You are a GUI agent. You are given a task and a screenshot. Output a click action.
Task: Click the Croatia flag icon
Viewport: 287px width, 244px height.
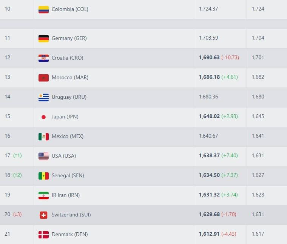[43, 58]
